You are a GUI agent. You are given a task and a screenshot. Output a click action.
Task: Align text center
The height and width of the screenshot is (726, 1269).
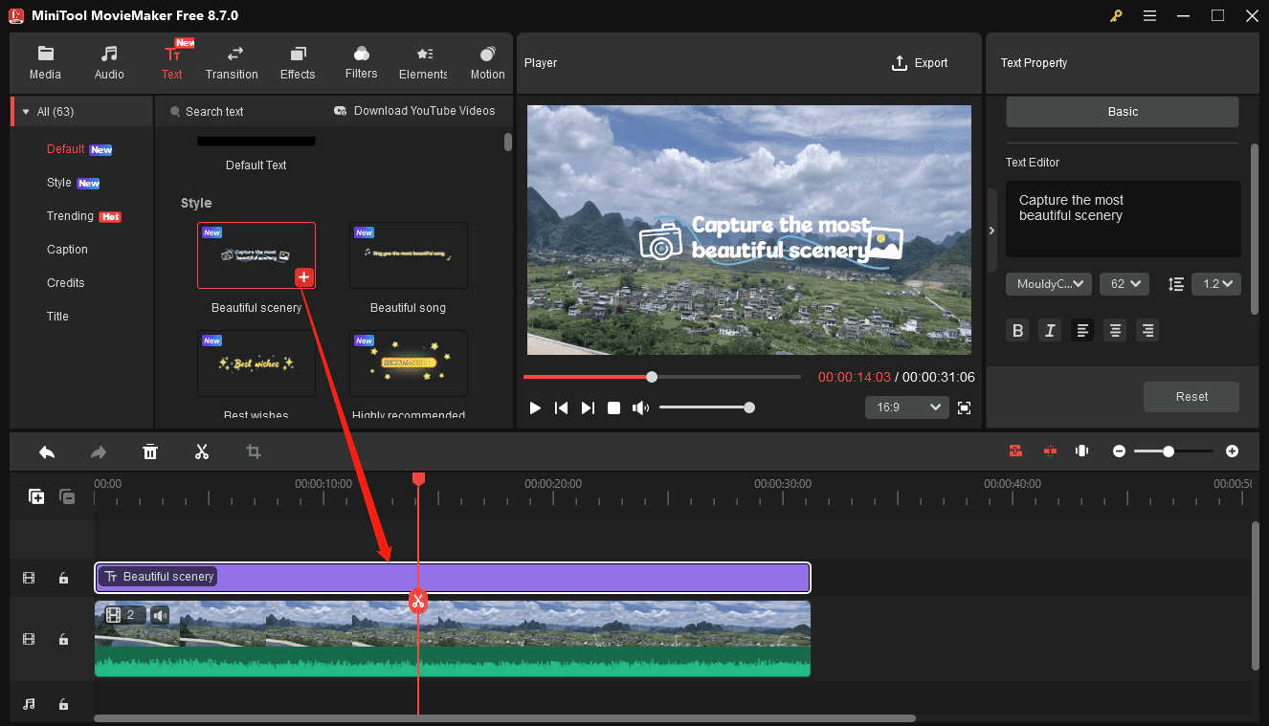click(x=1115, y=331)
